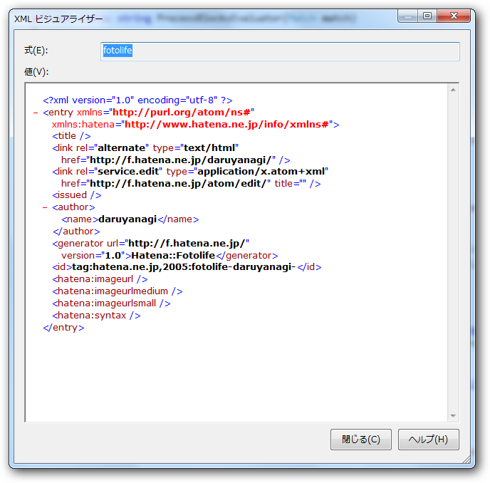490x483 pixels.
Task: Click the text/html type value
Action: click(x=209, y=148)
